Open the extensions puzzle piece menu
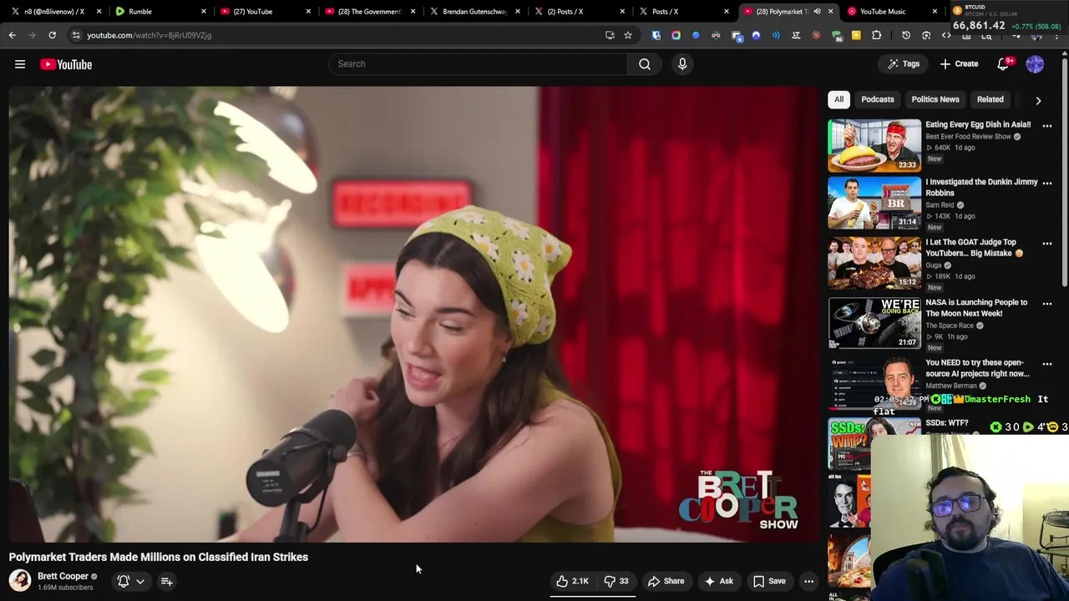 click(x=876, y=35)
